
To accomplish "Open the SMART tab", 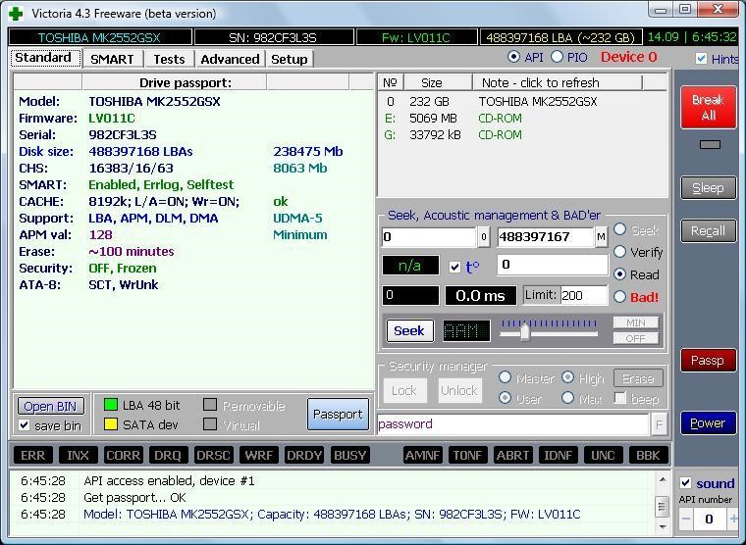I will (x=112, y=60).
